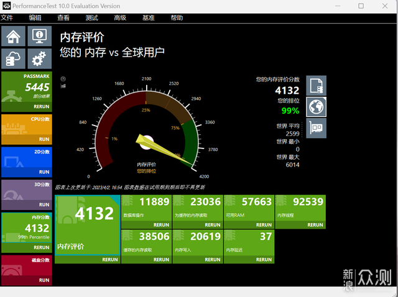The image size is (398, 297).
Task: Rerun the 可用RAM 57663 test
Action: [264, 225]
